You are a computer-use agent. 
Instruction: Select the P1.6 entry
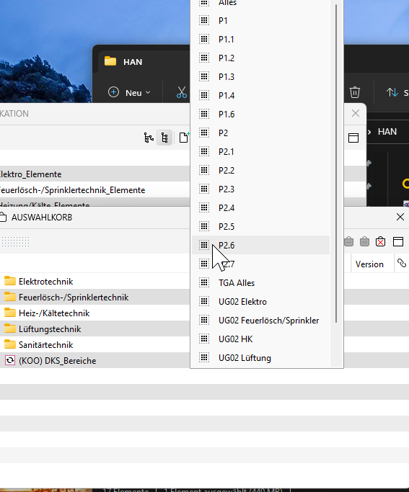coord(260,115)
